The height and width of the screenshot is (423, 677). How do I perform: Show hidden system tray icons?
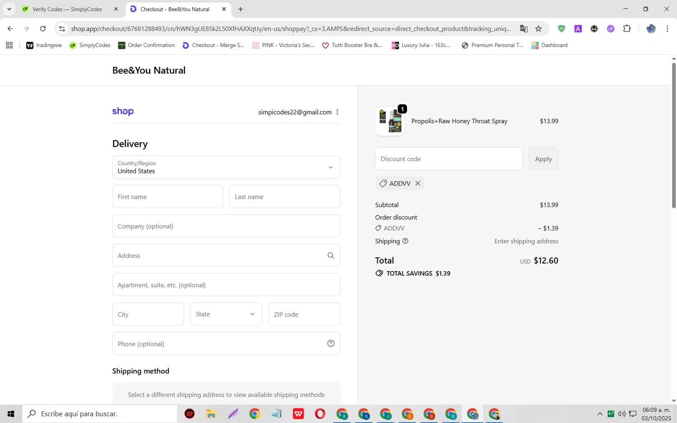(x=600, y=414)
